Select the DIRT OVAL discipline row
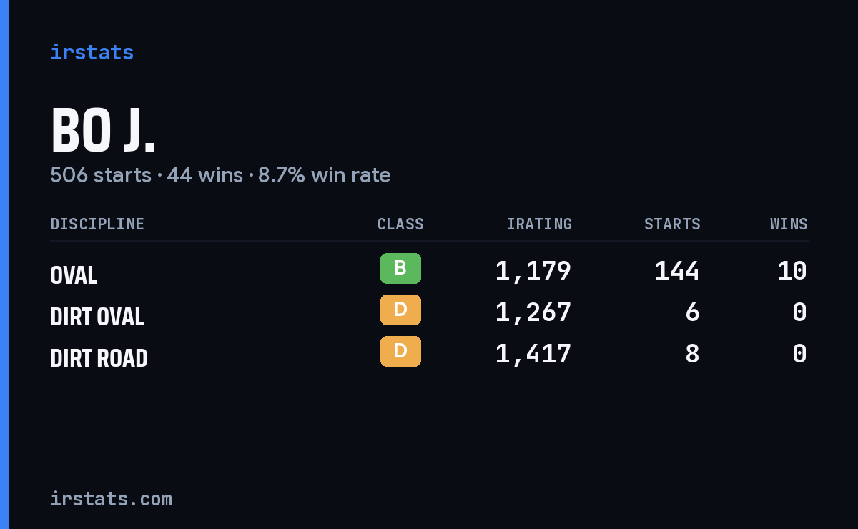 point(429,313)
